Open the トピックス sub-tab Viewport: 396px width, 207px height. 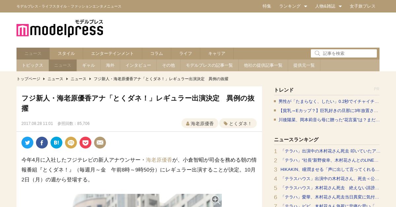(33, 65)
